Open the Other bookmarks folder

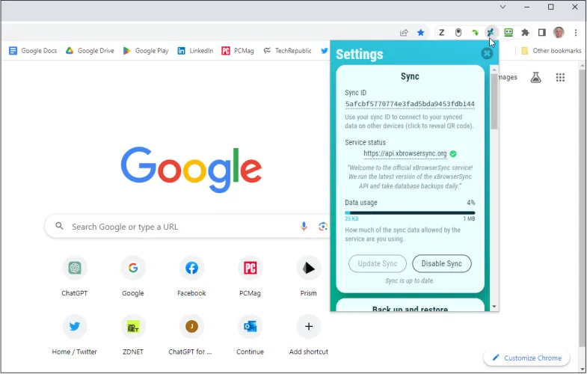tap(551, 51)
